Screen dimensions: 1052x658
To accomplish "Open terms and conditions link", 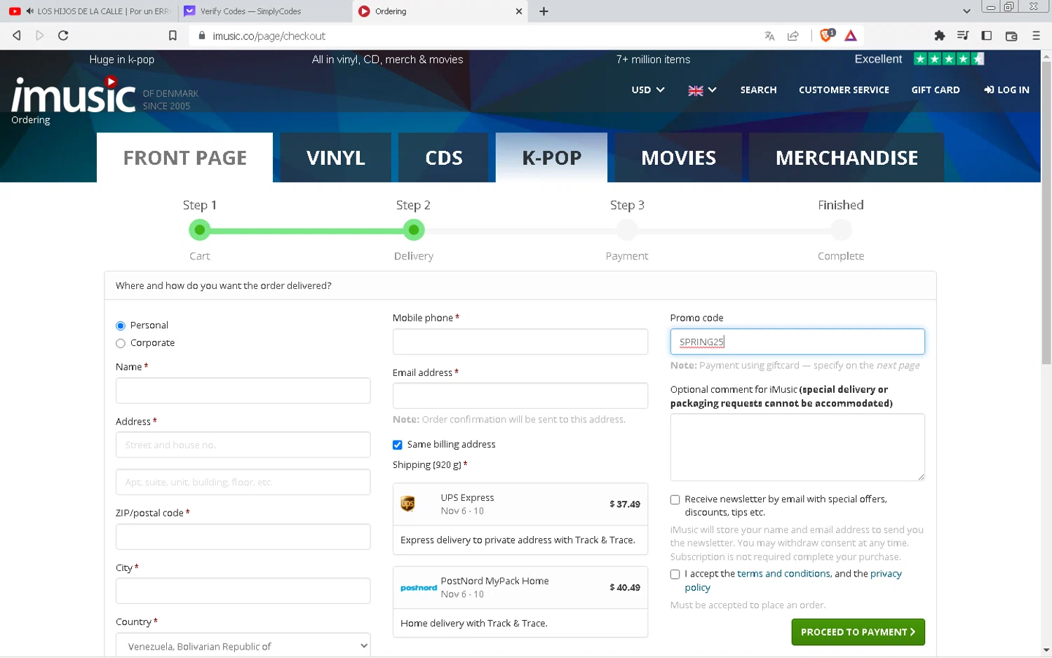I will pyautogui.click(x=783, y=574).
